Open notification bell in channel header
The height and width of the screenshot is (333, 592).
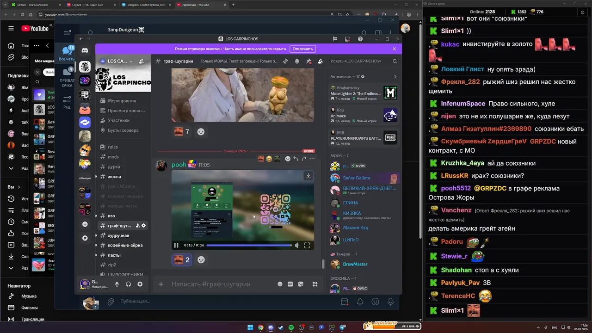(x=297, y=61)
